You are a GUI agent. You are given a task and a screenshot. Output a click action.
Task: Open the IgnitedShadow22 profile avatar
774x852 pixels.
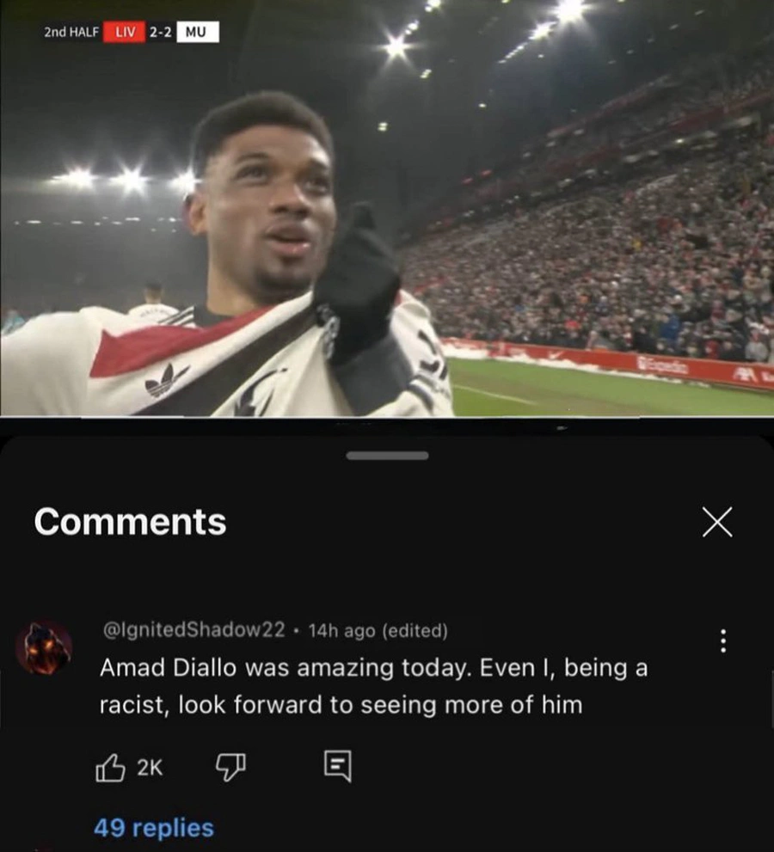pyautogui.click(x=44, y=647)
